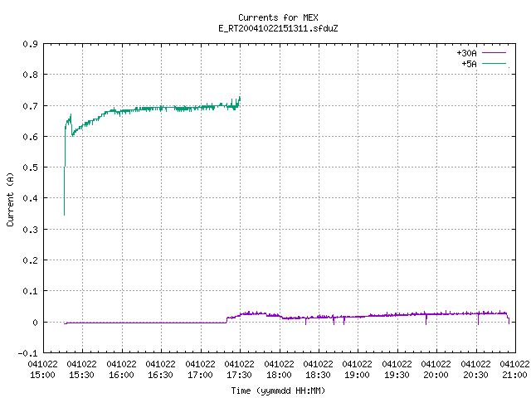The image size is (531, 398).
Task: Click the 0.3 y-axis tick label
Action: click(30, 230)
